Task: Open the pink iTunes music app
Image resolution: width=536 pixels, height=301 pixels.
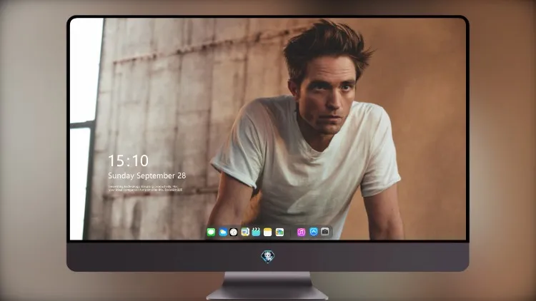Action: pyautogui.click(x=301, y=232)
